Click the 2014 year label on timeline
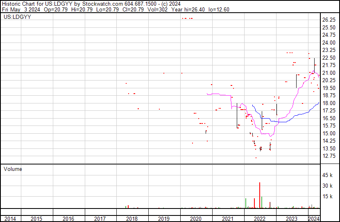The width and height of the screenshot is (340, 222). point(10,219)
